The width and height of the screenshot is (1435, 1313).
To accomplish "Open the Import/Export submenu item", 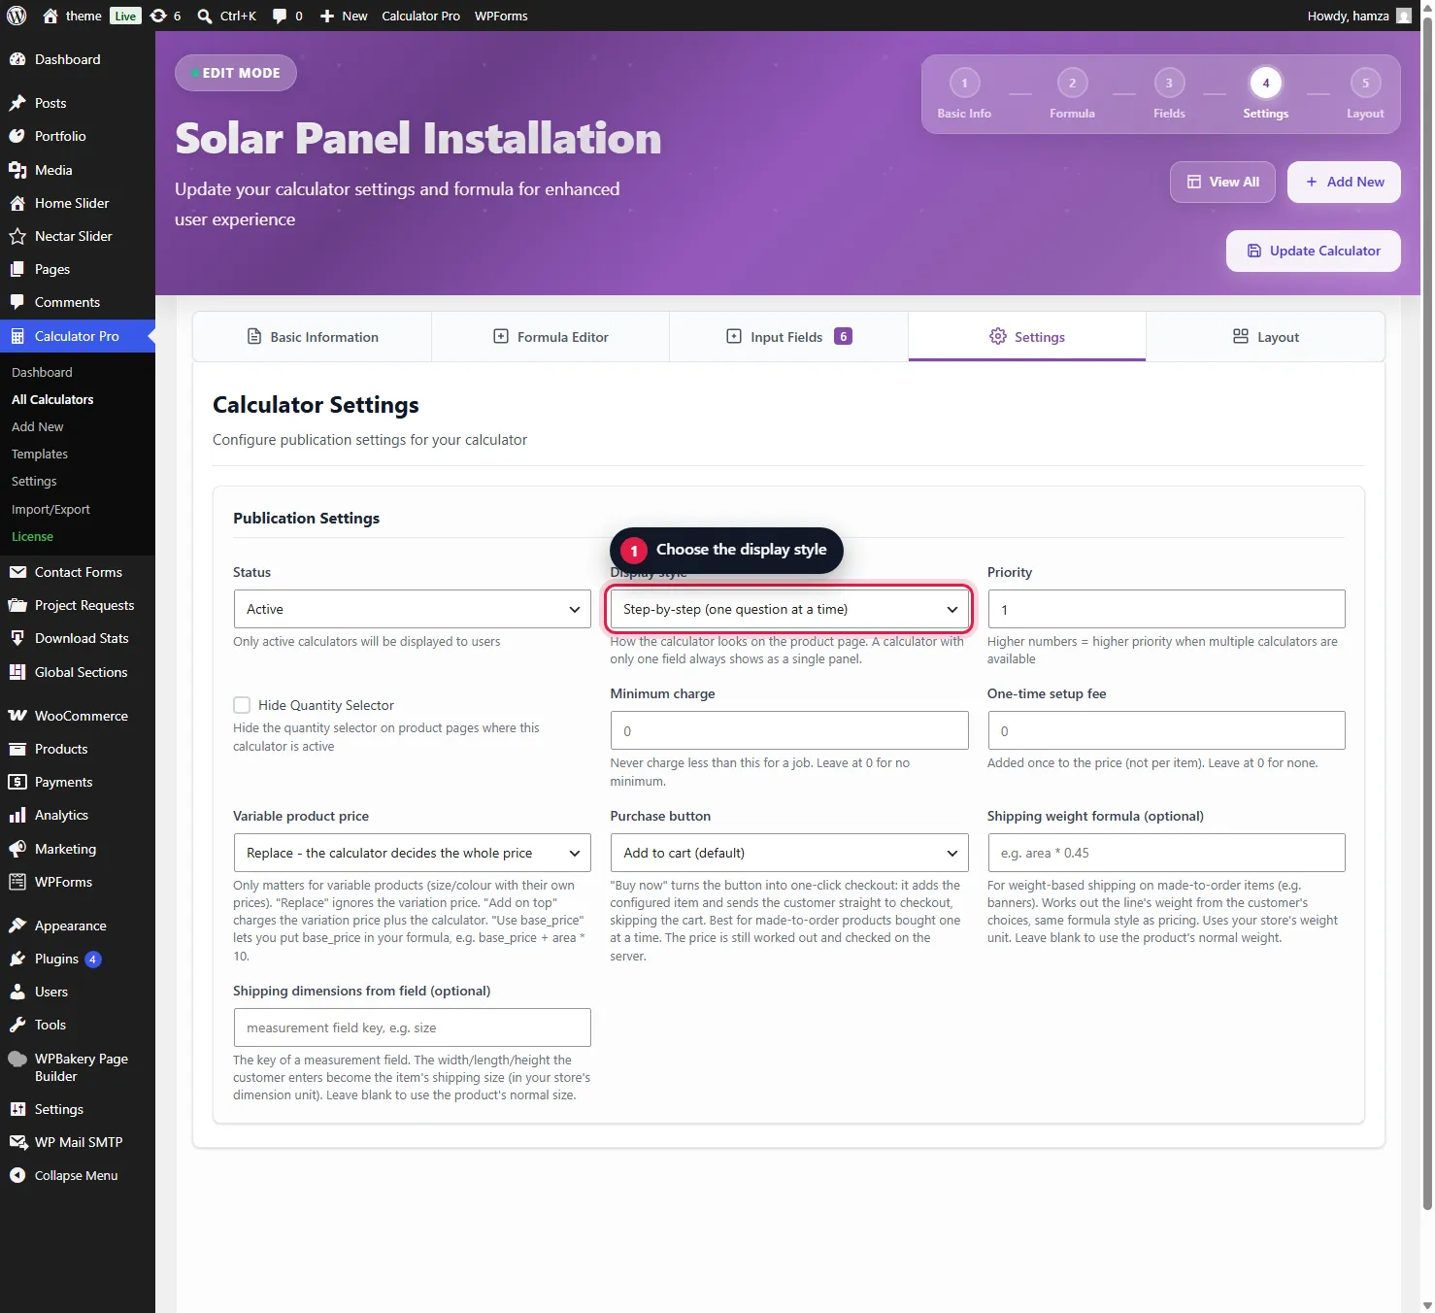I will (50, 509).
